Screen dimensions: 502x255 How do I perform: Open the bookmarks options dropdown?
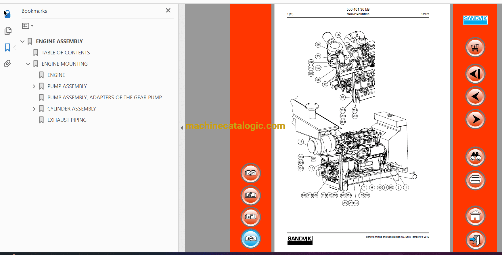click(28, 26)
